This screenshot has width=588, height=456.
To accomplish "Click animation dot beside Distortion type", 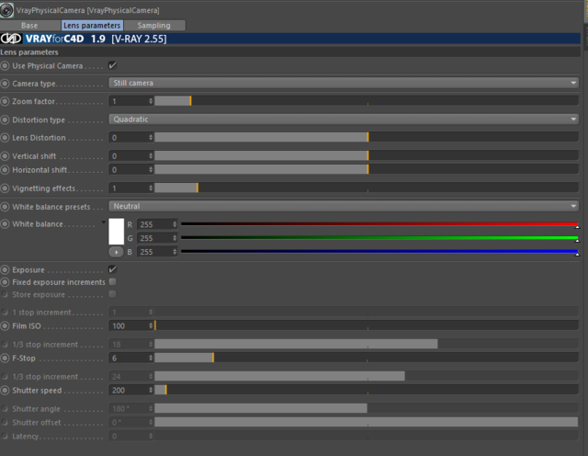I will coord(5,120).
